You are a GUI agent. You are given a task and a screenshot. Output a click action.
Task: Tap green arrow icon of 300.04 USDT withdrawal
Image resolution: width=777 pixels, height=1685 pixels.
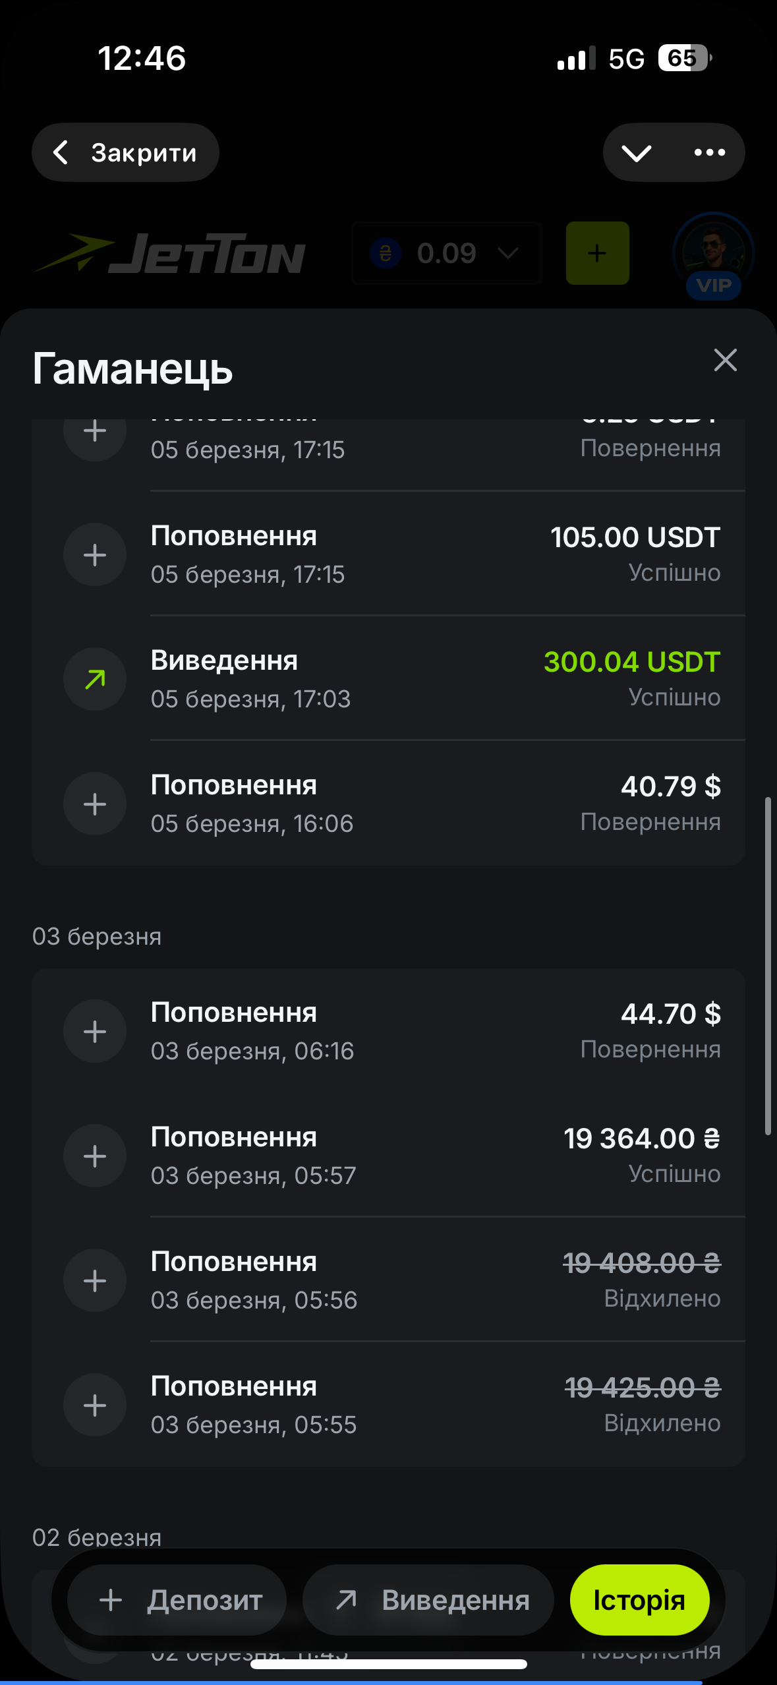point(95,679)
